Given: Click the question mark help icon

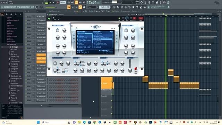Looking at the screenshot, I should (x=153, y=2).
